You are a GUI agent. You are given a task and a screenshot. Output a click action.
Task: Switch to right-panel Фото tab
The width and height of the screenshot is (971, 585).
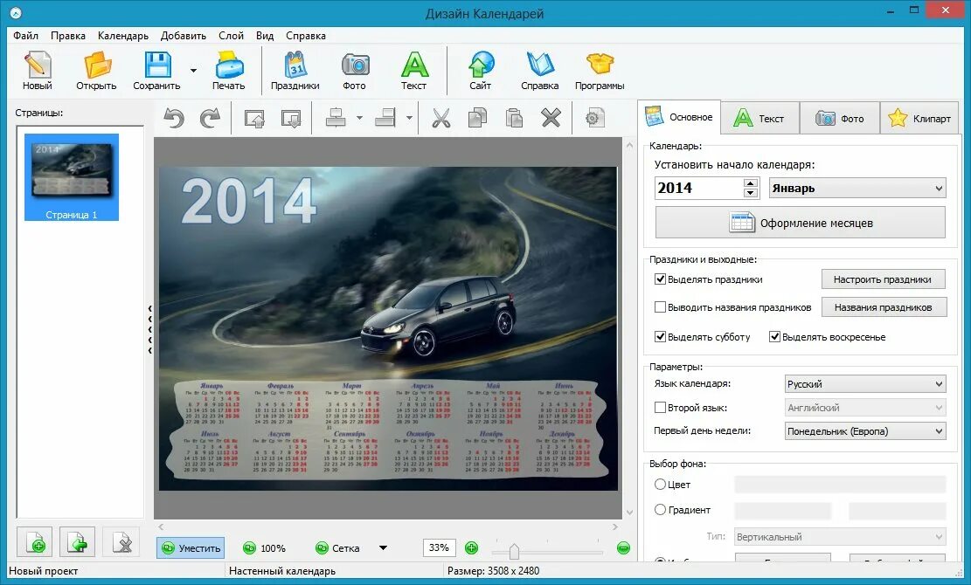click(840, 118)
